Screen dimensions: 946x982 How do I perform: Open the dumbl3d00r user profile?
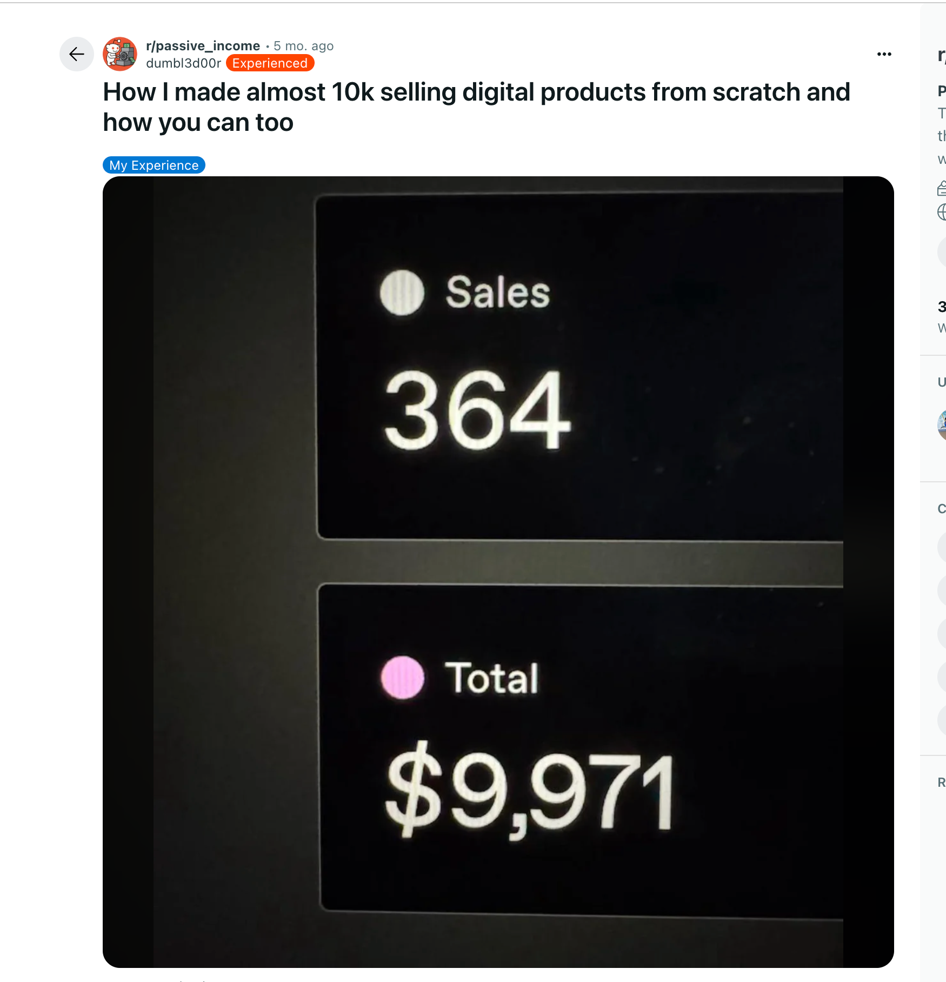coord(183,63)
